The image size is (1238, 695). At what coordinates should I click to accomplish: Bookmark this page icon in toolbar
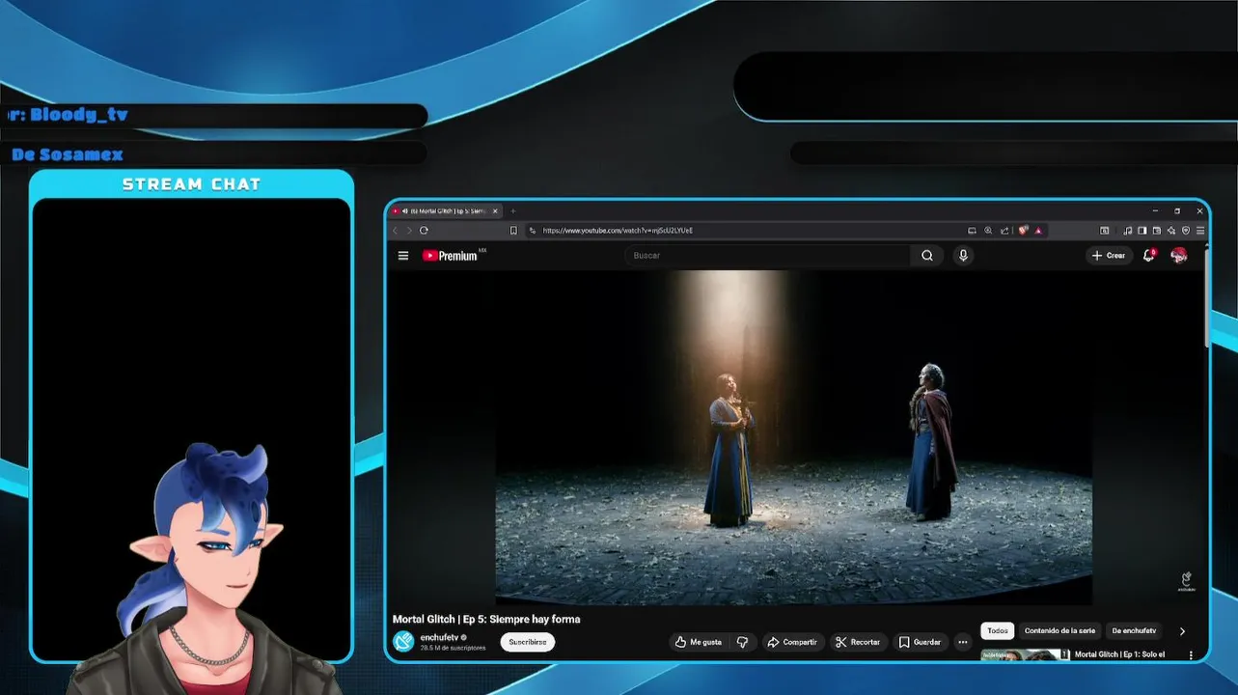pyautogui.click(x=513, y=231)
